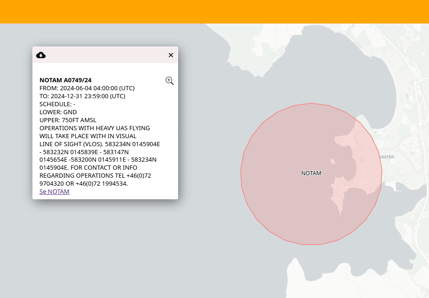Click the TO date 2024-12-31 line
The height and width of the screenshot is (298, 429).
tap(82, 96)
